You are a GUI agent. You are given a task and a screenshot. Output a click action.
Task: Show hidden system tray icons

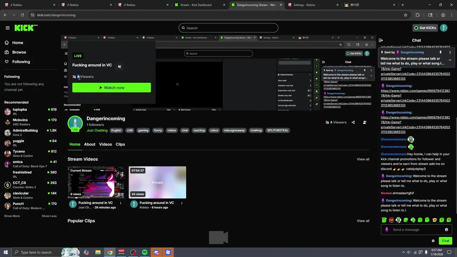point(403,252)
